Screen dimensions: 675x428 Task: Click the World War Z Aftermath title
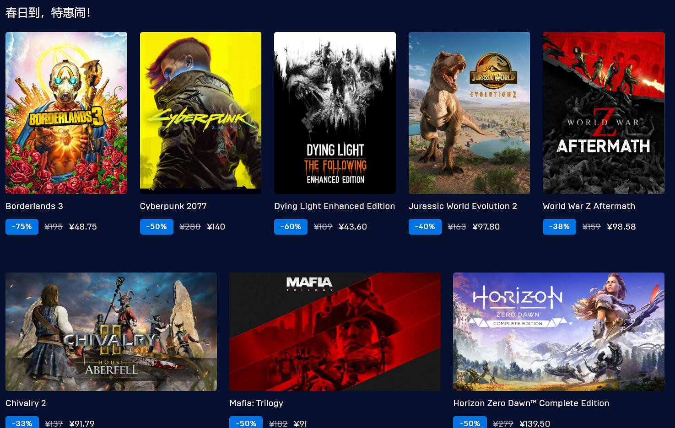point(589,206)
